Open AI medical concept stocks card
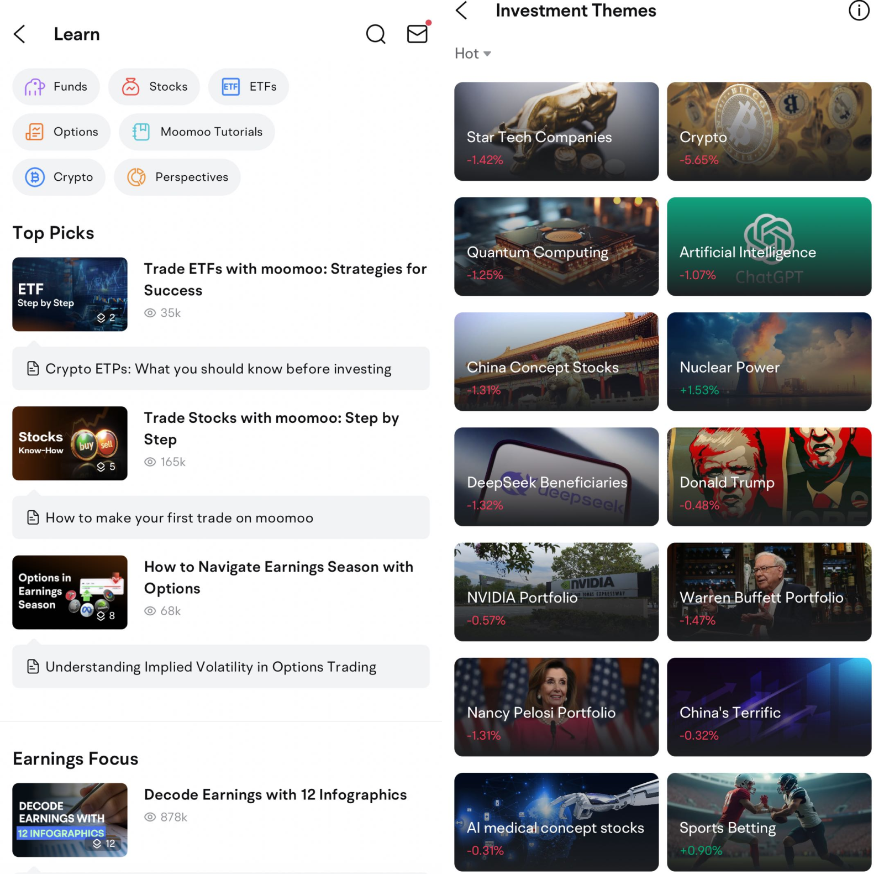884x874 pixels. click(556, 822)
